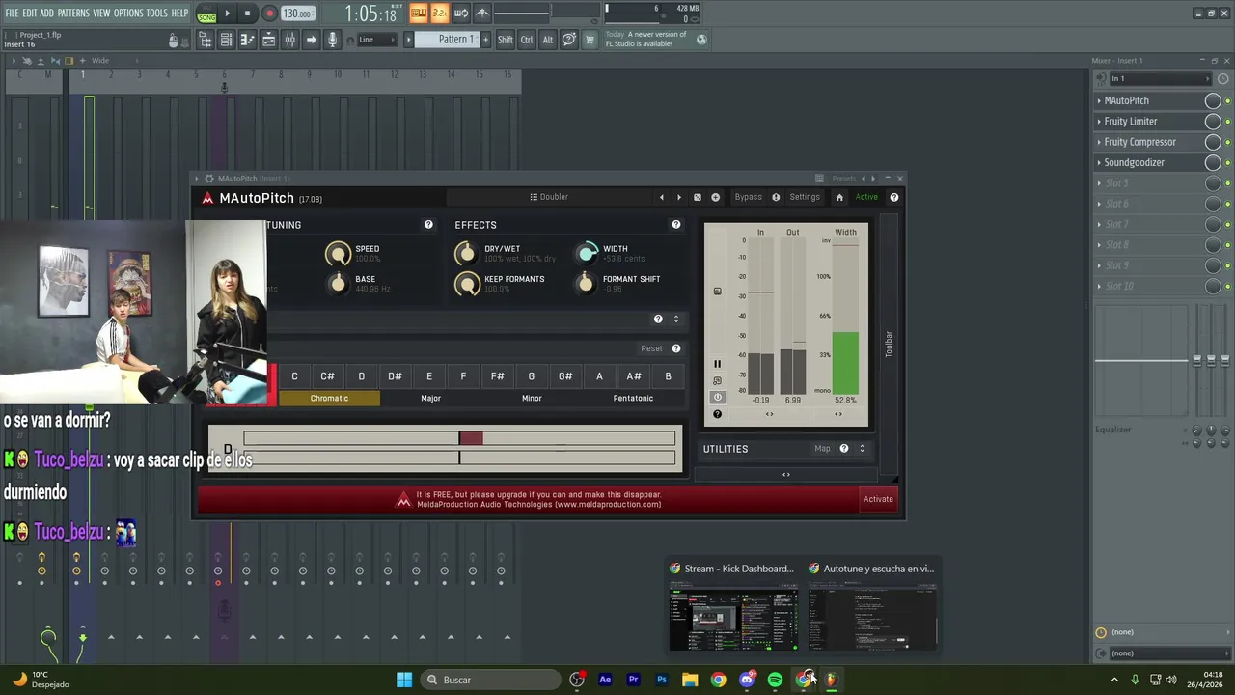Open the PATTERNS menu
This screenshot has height=695, width=1235.
(x=73, y=14)
